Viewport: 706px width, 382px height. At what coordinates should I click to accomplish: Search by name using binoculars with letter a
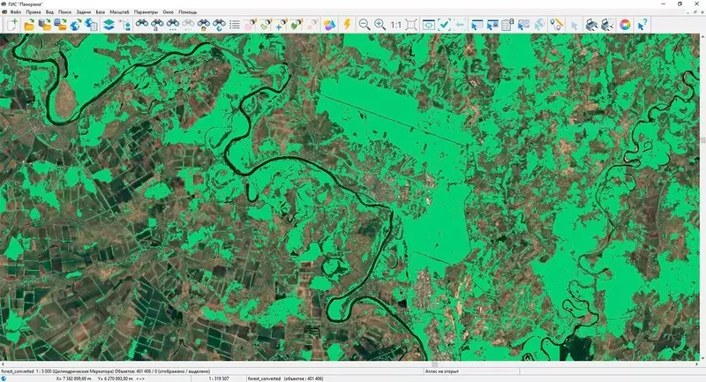(x=157, y=25)
